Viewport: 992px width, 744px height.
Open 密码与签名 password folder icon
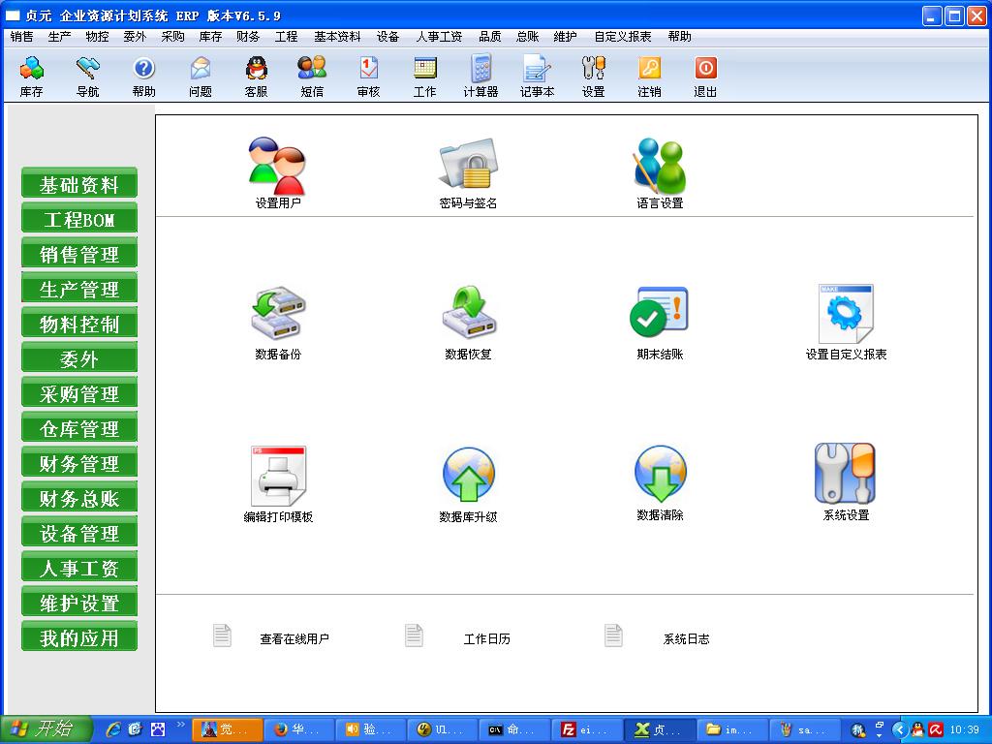pos(468,173)
